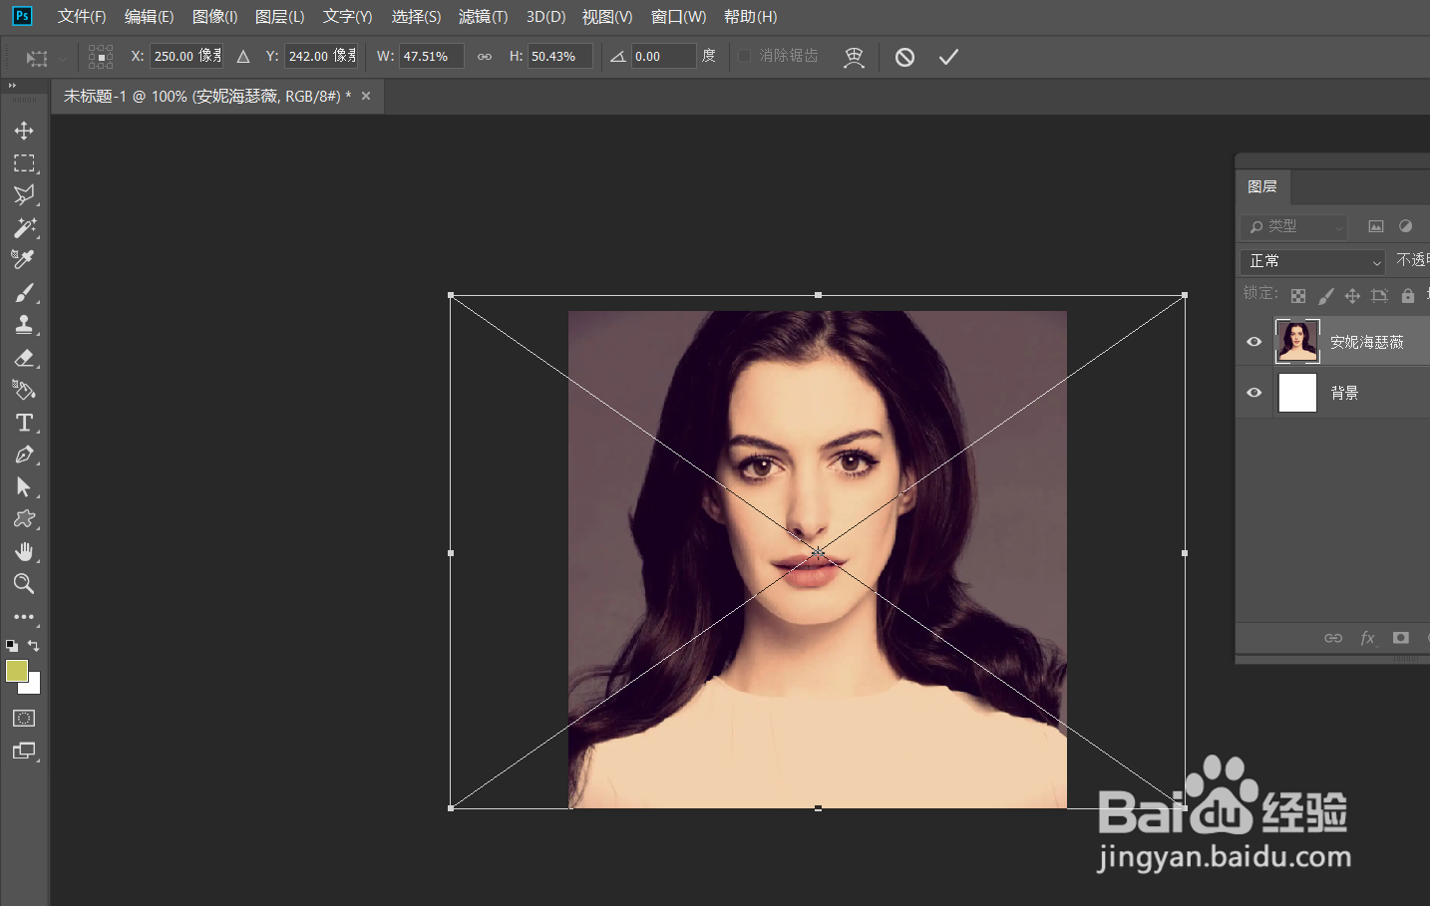
Task: Click the rotation angle input field
Action: click(x=662, y=57)
